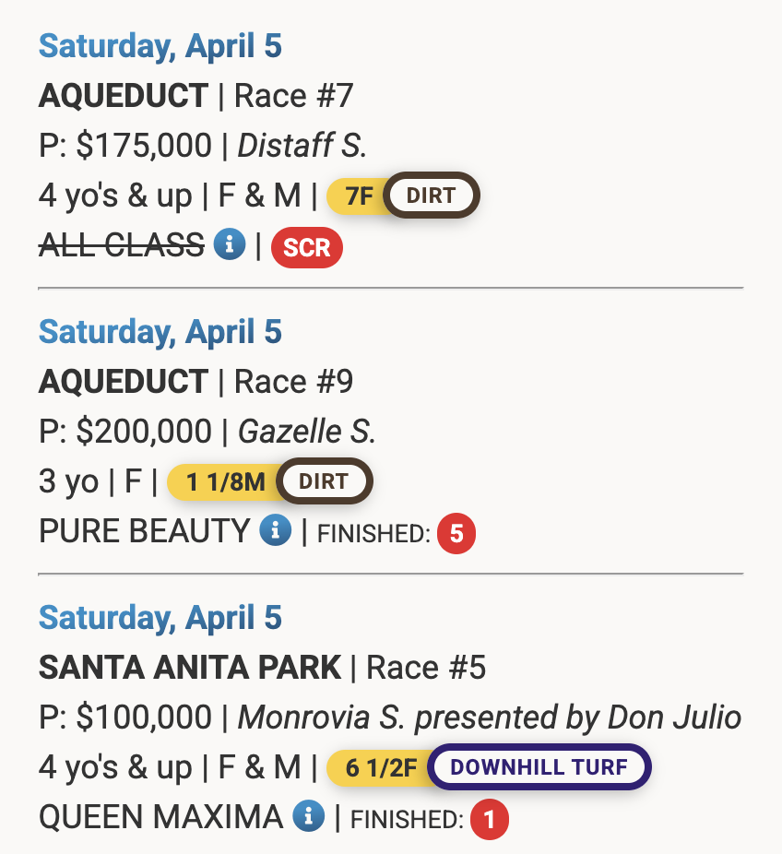Show info for QUEEN MAXIMA via its icon

pyautogui.click(x=308, y=816)
